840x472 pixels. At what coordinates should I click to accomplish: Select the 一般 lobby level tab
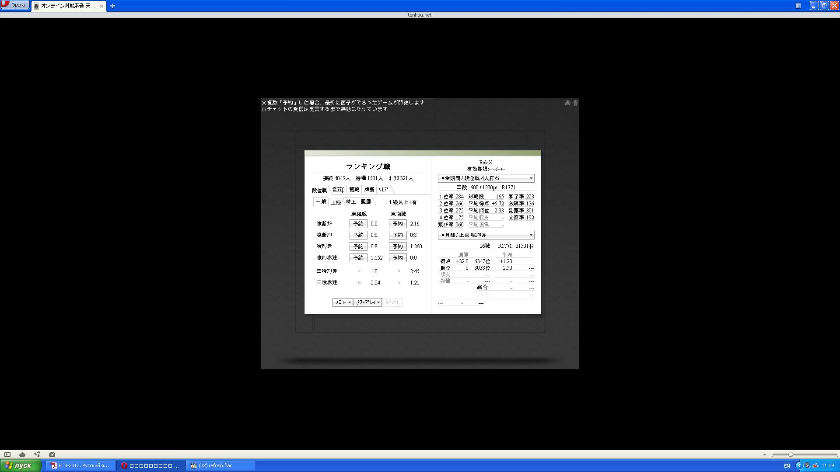321,202
